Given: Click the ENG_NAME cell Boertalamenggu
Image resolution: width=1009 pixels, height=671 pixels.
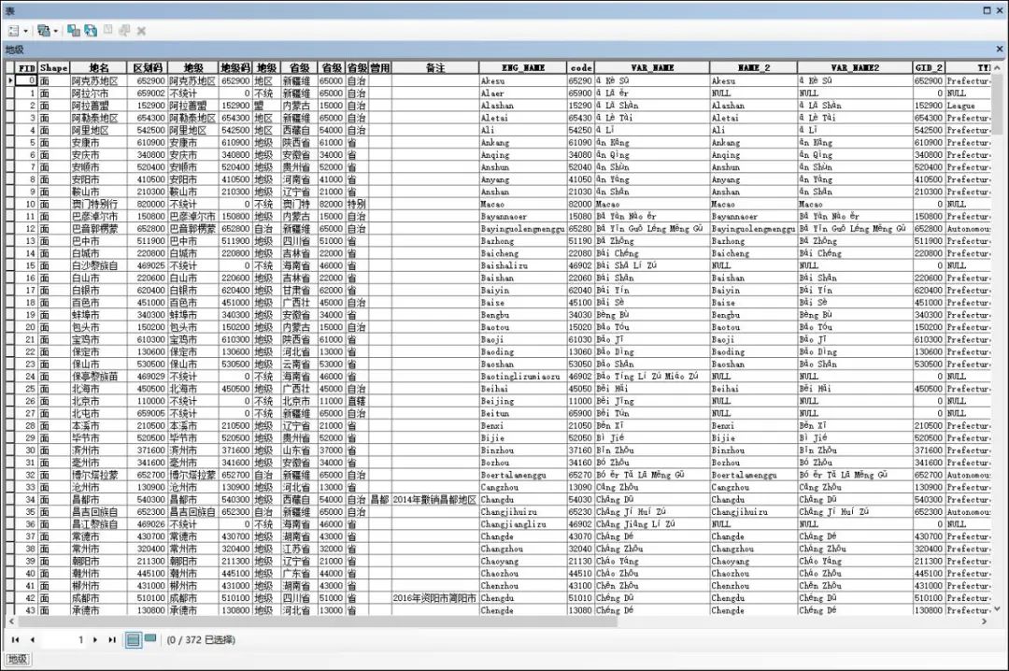Looking at the screenshot, I should click(x=522, y=475).
